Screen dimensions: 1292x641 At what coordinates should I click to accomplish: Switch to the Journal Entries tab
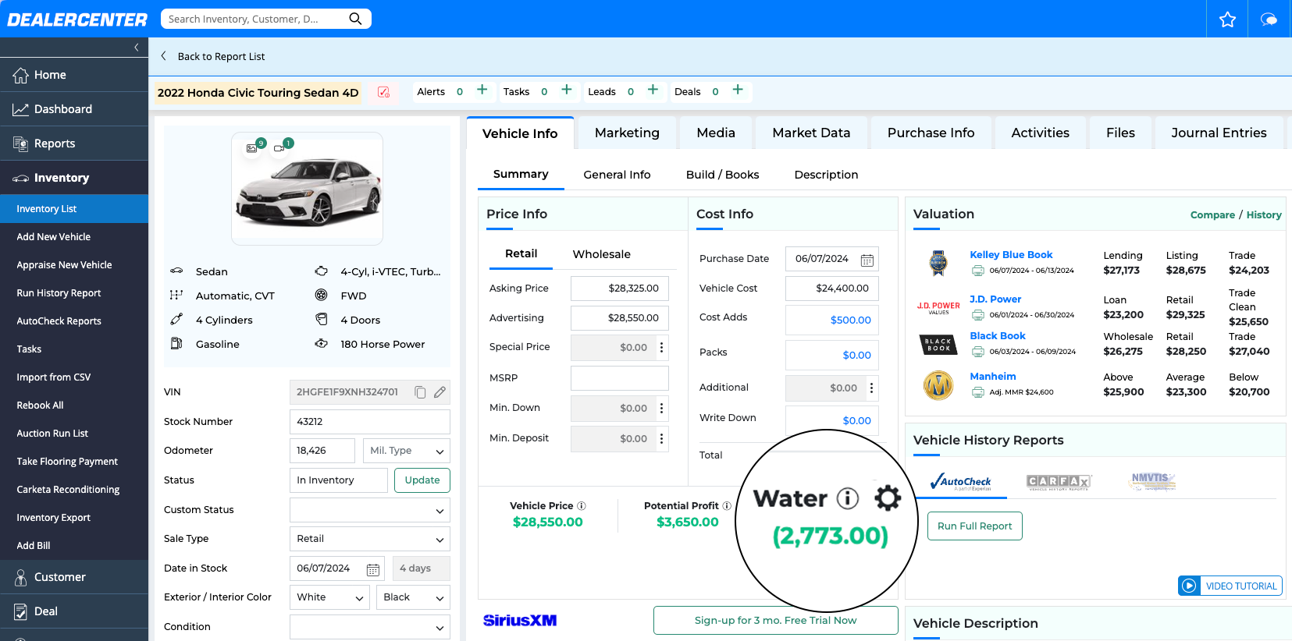click(1219, 133)
